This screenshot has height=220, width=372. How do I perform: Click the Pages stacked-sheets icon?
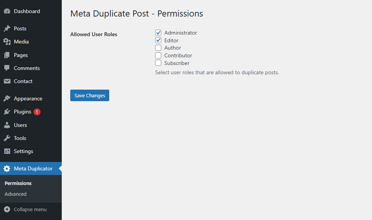(x=7, y=55)
